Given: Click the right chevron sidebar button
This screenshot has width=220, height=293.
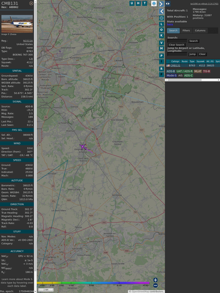Looking at the screenshot, I should (161, 4).
